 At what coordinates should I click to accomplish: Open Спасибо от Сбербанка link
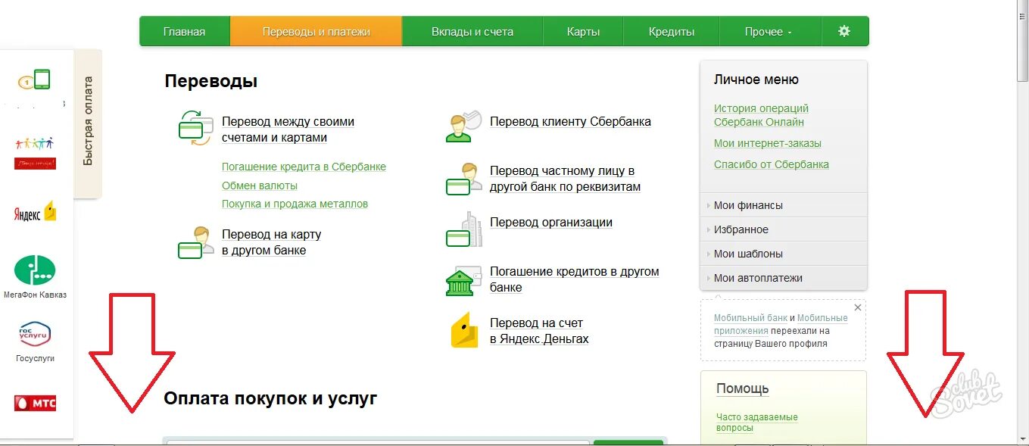[x=772, y=164]
